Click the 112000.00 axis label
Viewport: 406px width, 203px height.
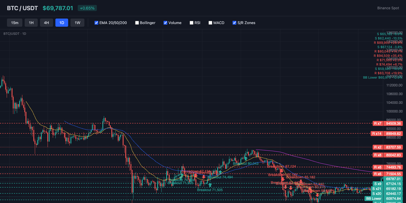394,85
